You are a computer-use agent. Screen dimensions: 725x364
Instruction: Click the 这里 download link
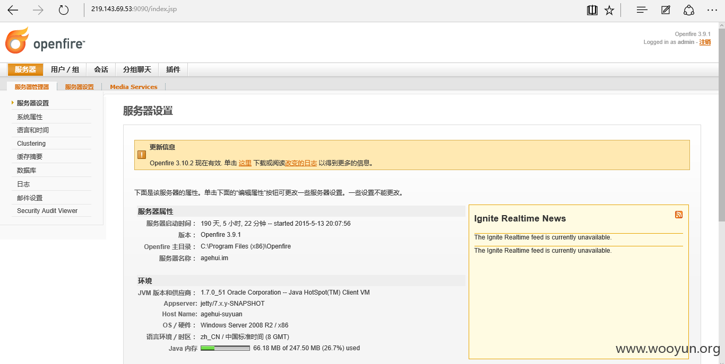tap(245, 163)
